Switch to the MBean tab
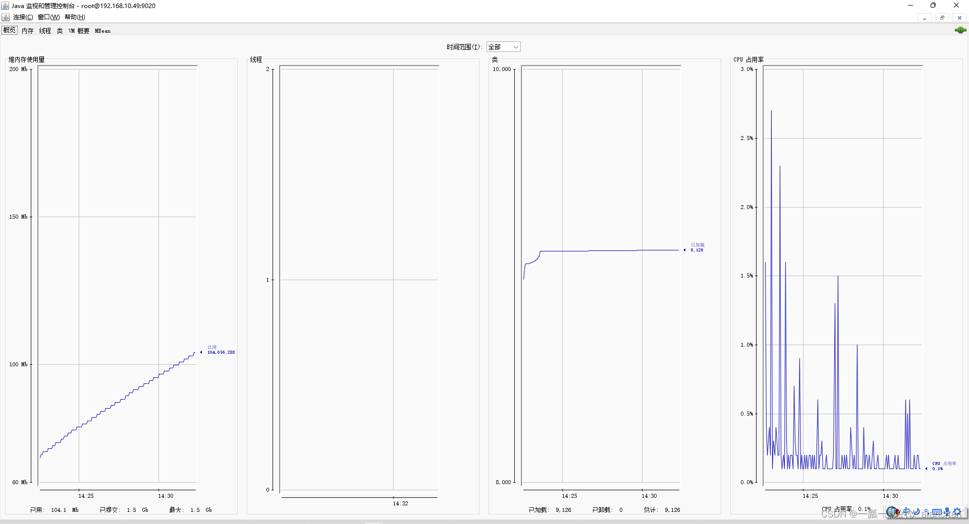The width and height of the screenshot is (969, 524). [x=102, y=31]
